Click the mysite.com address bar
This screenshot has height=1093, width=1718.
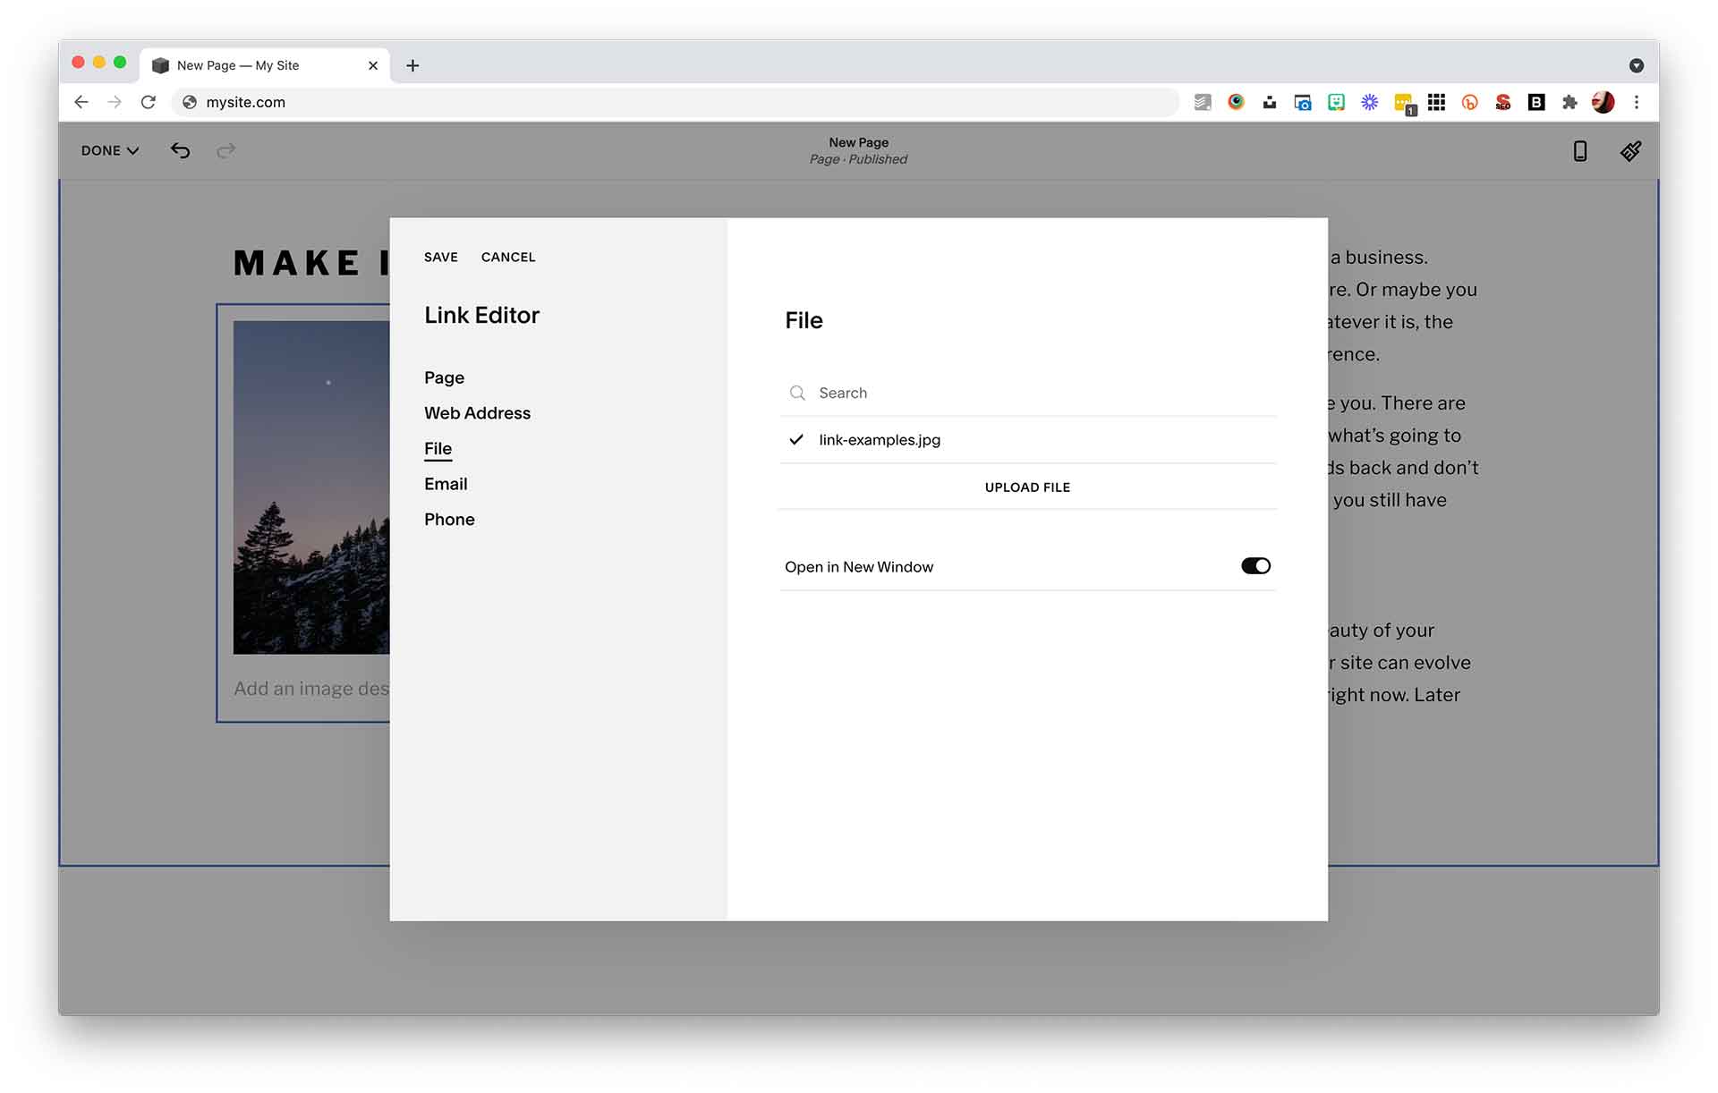676,102
